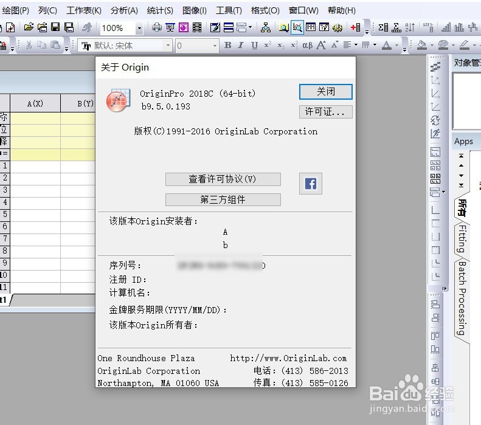
Task: Click the Print icon in toolbar
Action: point(157,27)
